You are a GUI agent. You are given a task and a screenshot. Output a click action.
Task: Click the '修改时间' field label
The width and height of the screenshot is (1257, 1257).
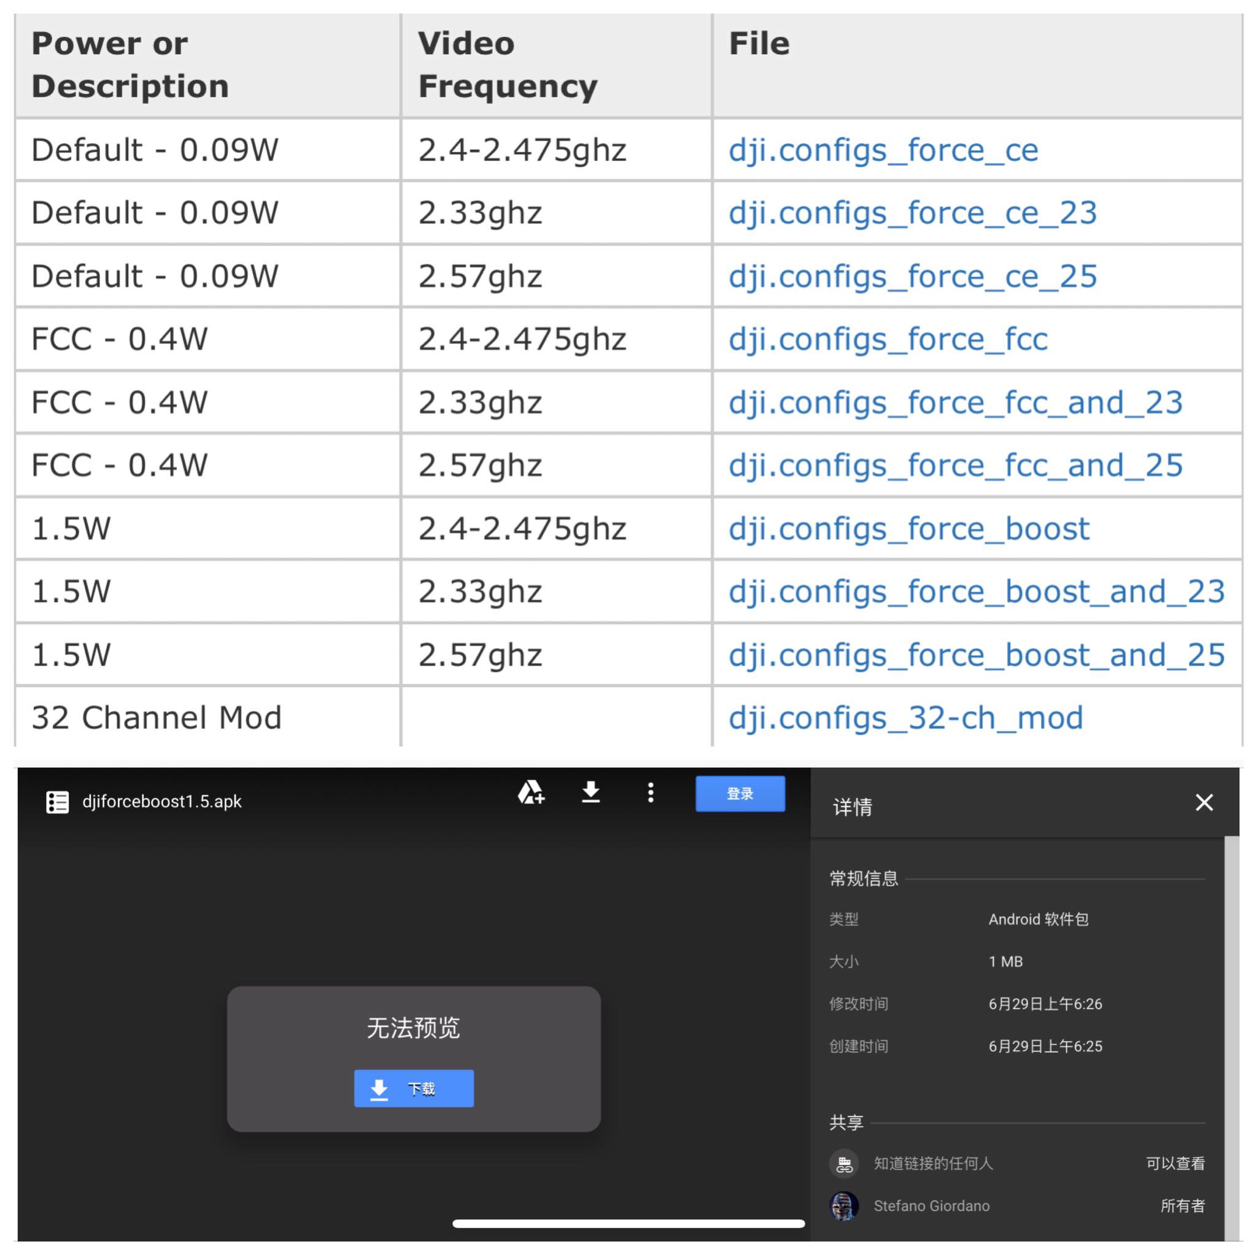[x=859, y=1004]
